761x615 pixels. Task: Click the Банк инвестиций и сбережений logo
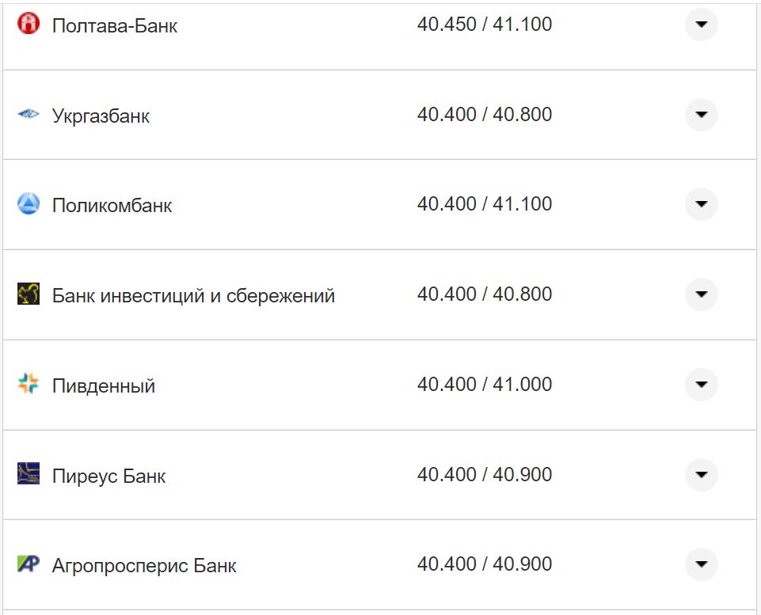29,294
